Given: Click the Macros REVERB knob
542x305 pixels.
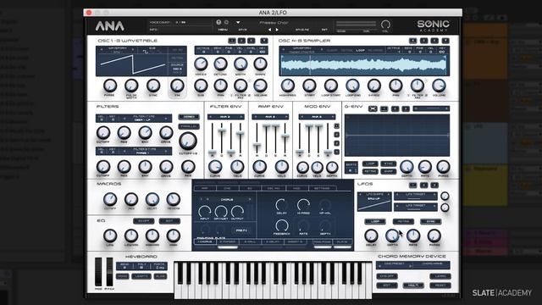Looking at the screenshot, I should click(173, 200).
